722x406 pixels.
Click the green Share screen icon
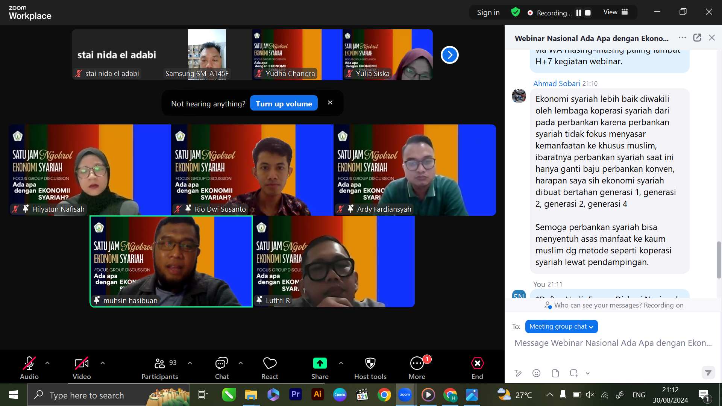pos(320,364)
